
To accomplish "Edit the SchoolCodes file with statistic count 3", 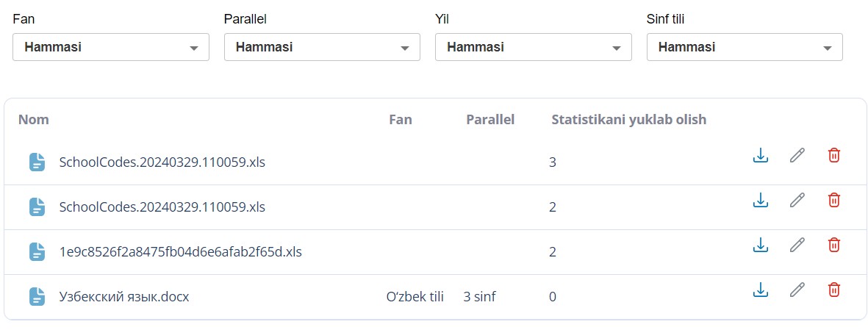I will tap(797, 155).
